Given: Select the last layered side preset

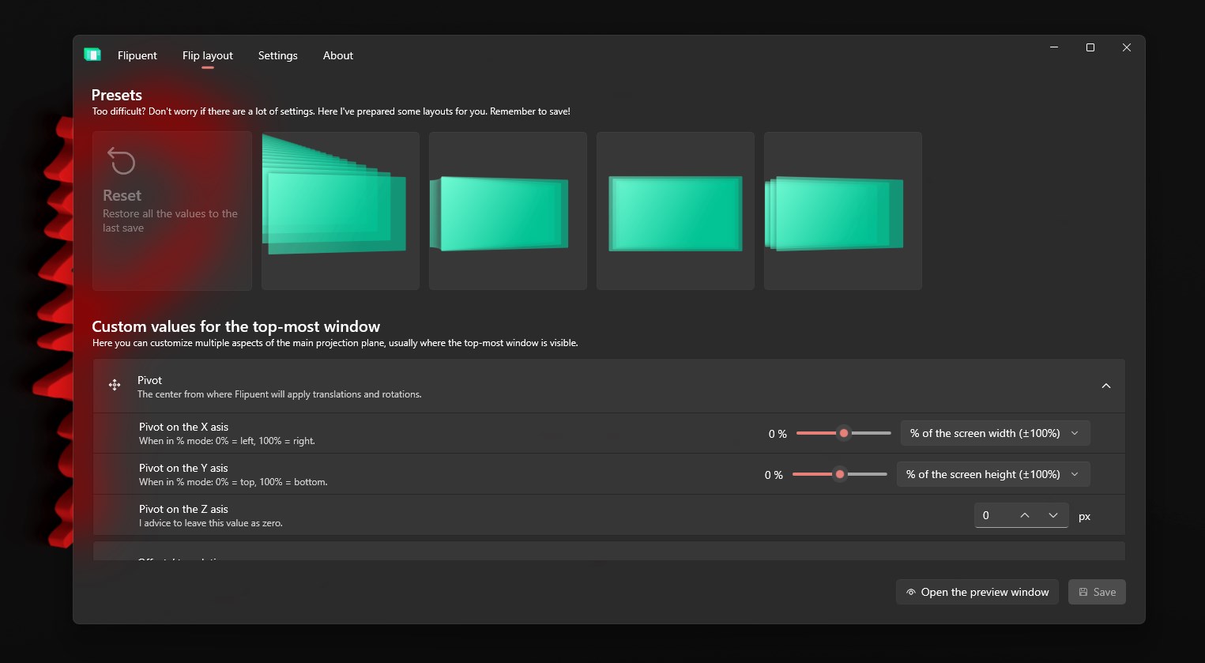Looking at the screenshot, I should pyautogui.click(x=843, y=211).
